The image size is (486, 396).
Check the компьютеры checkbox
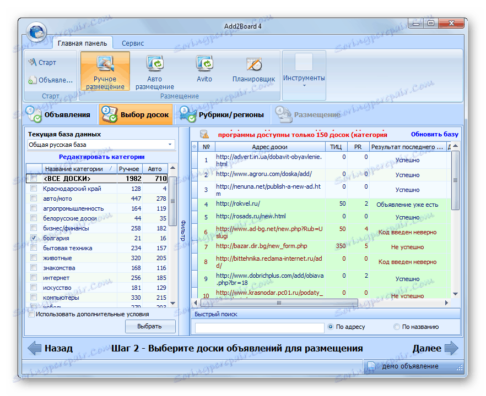click(34, 298)
